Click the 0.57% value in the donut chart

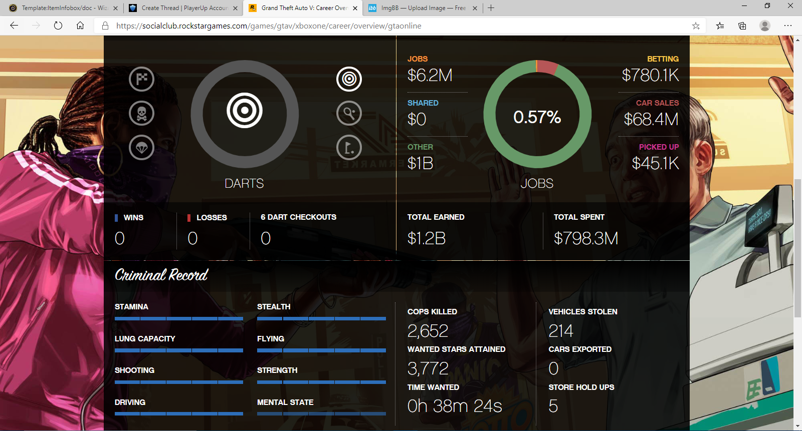[x=537, y=117]
